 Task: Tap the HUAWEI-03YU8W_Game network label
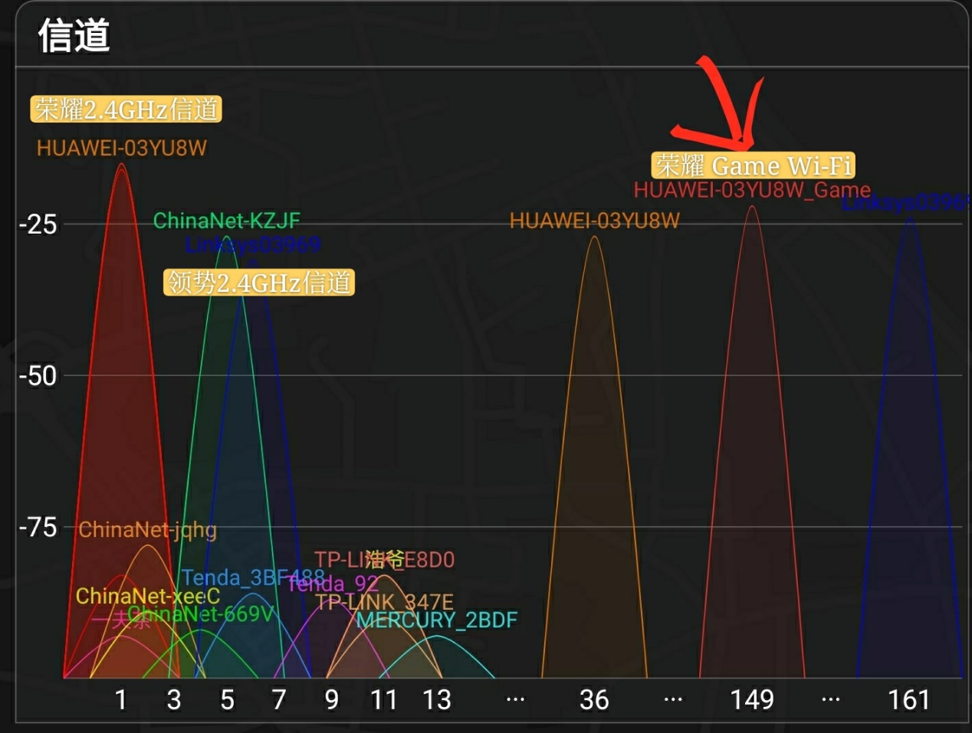(752, 189)
